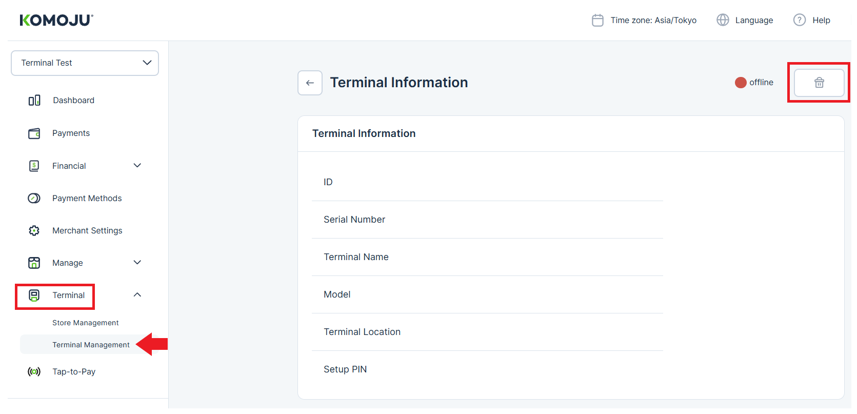Click the Dashboard sidebar icon
Screen dimensions: 857x414
pos(34,101)
